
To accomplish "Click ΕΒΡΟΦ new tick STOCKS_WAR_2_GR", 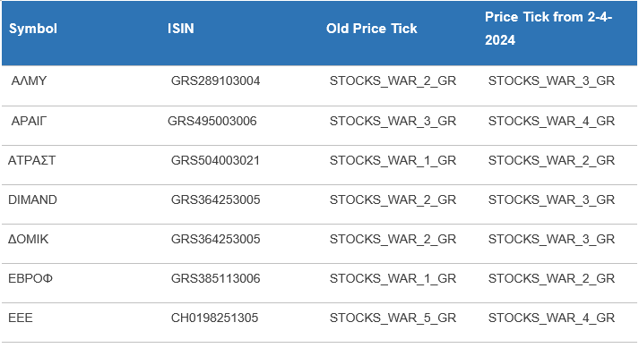I will coord(551,278).
